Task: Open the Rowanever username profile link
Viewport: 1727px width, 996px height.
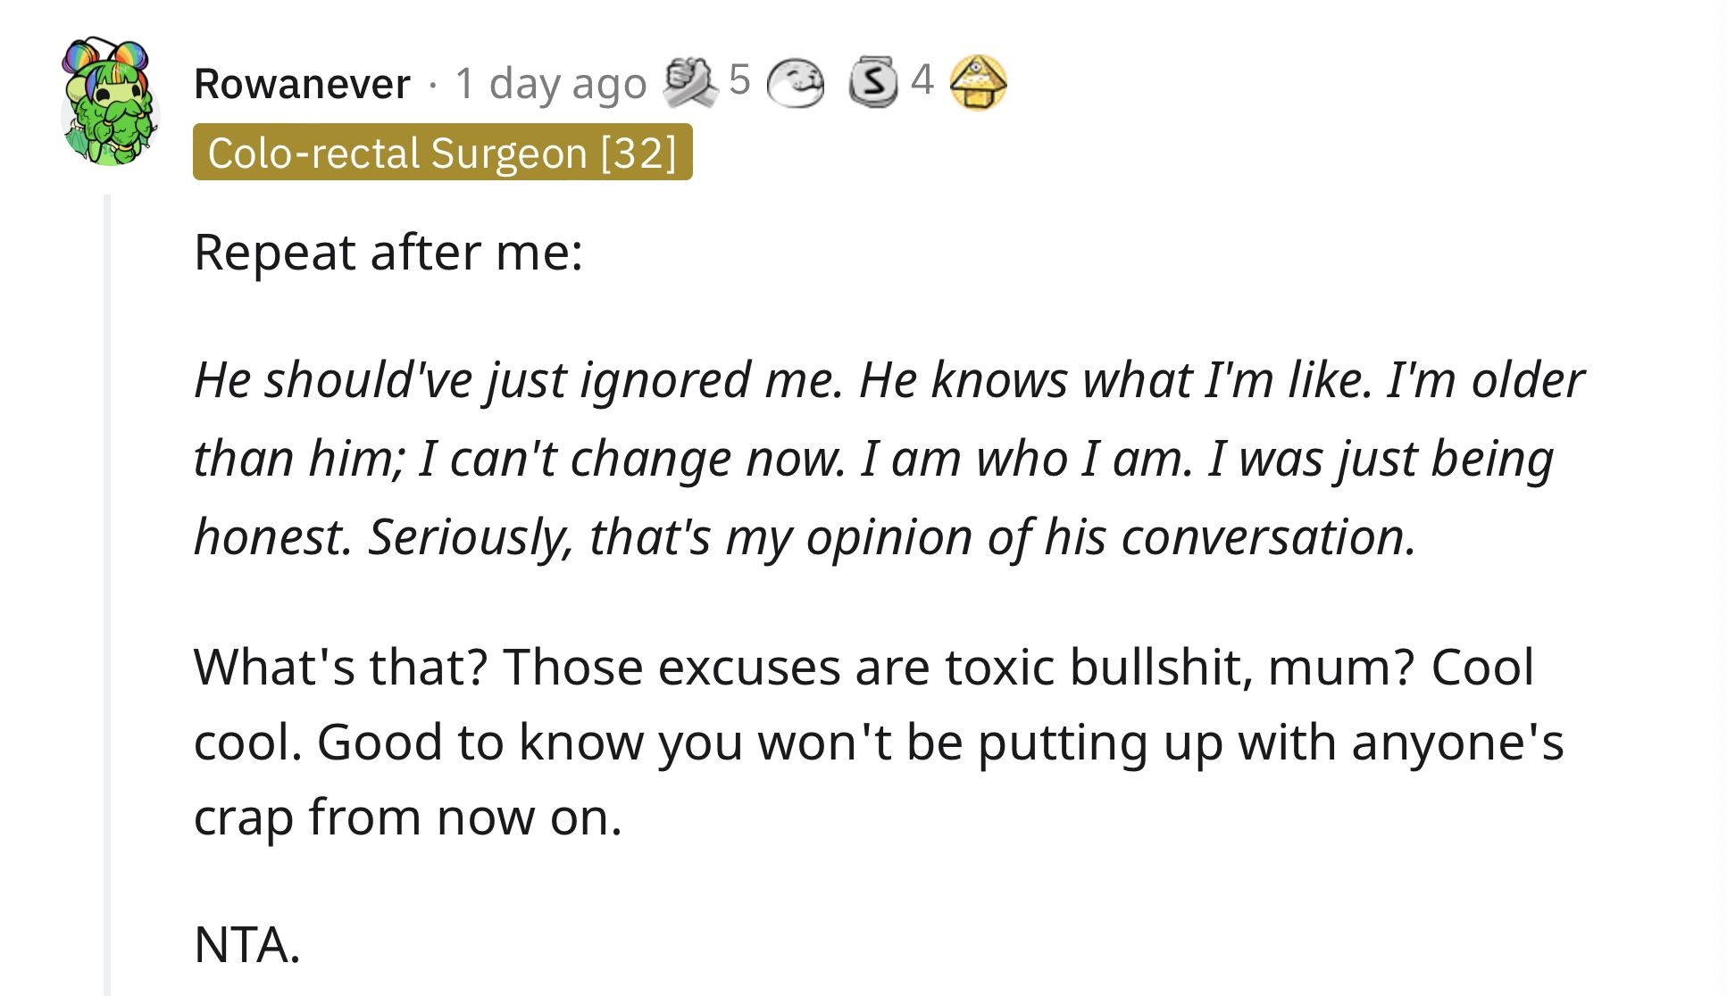Action: (302, 84)
